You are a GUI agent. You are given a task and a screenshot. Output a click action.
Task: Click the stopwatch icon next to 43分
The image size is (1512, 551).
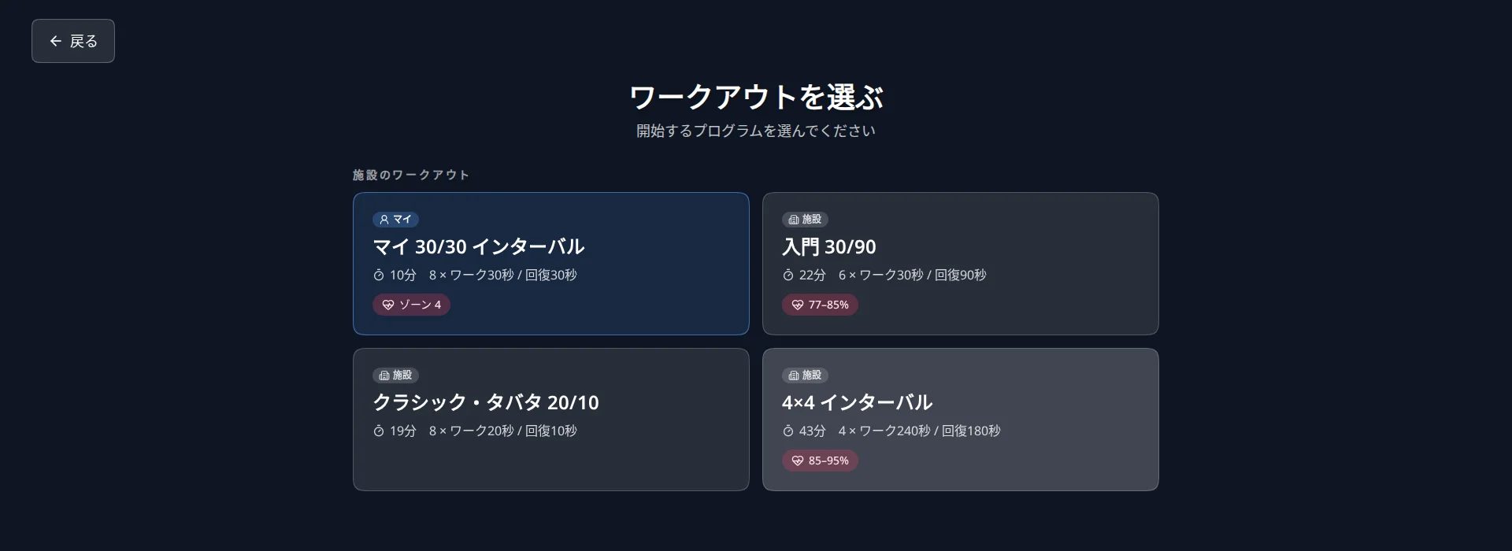pos(788,431)
